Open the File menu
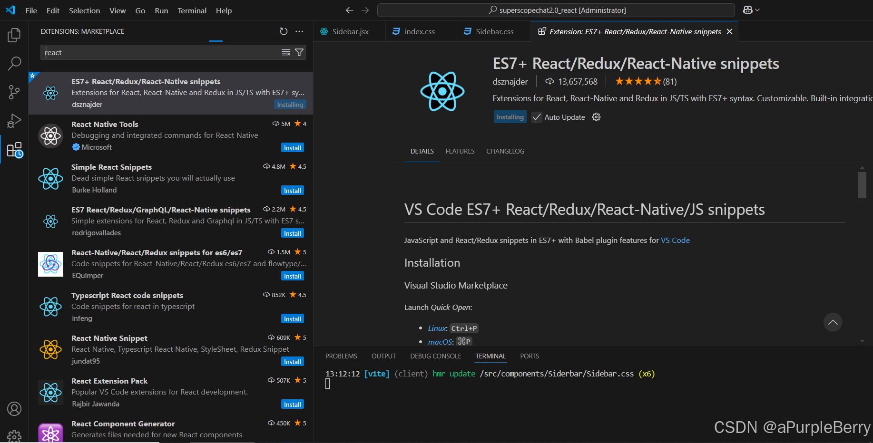The width and height of the screenshot is (873, 443). [31, 10]
